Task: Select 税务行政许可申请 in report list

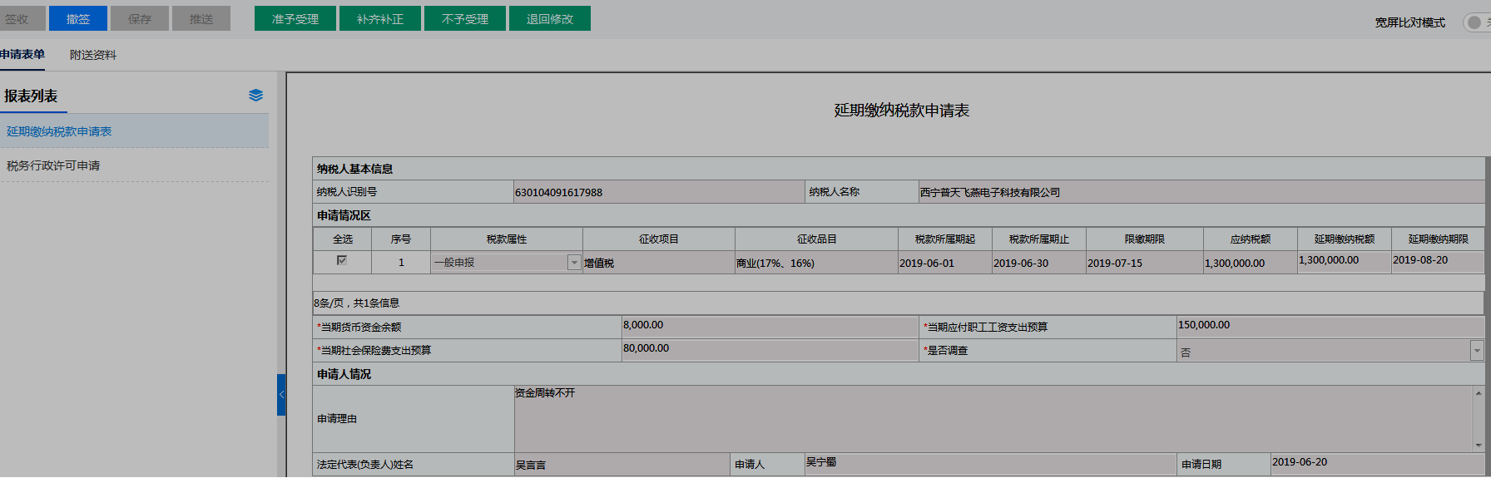Action: 134,165
